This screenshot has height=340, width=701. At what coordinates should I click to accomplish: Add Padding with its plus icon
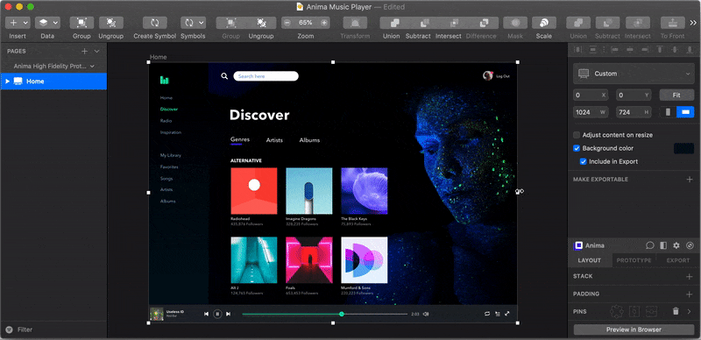coord(690,294)
